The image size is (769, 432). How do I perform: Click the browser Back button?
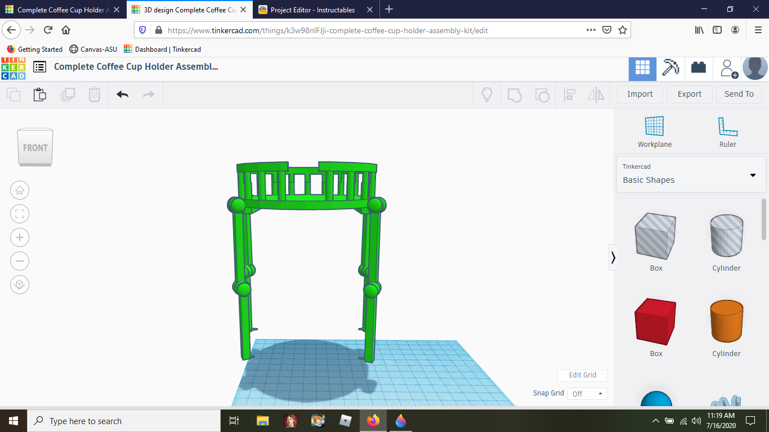pos(12,30)
